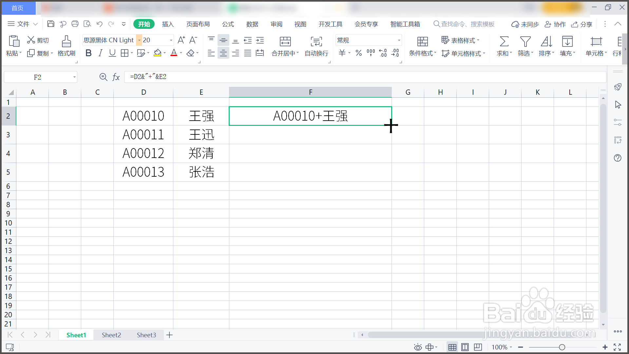Click the Share (分享) button
This screenshot has height=354, width=629.
pos(582,24)
